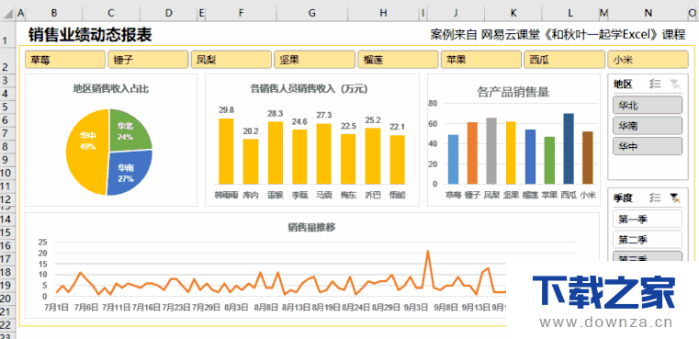Click the 各产品销售量 chart title
The width and height of the screenshot is (699, 339).
(513, 93)
